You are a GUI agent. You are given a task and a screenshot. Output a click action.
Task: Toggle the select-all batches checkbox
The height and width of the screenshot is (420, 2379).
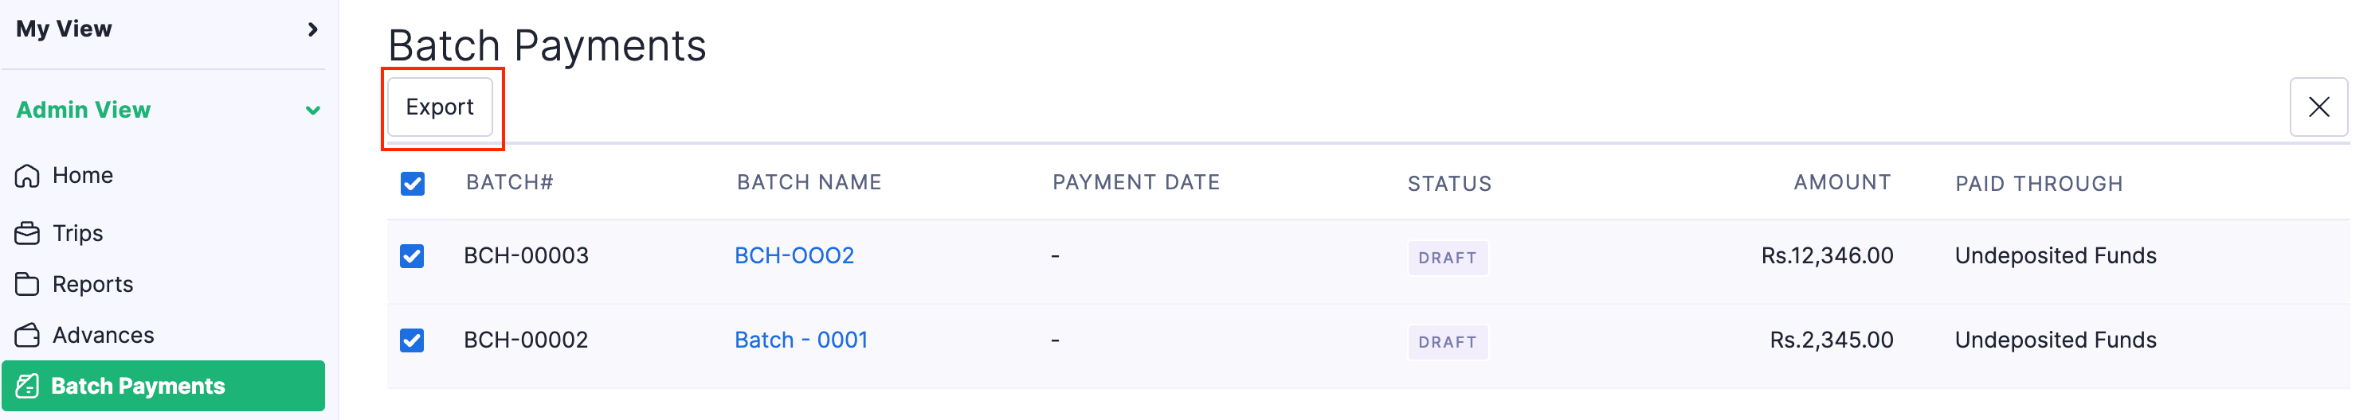click(x=413, y=185)
